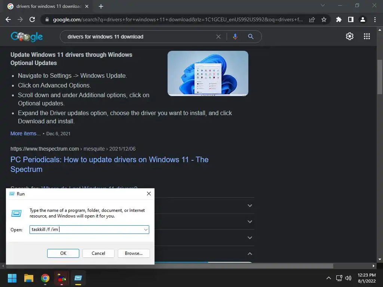Open the Run dialog history dropdown
383x287 pixels.
[x=146, y=230]
